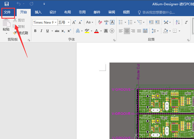The width and height of the screenshot is (194, 139).
Task: Click the Decrease Indent icon
Action: [151, 22]
